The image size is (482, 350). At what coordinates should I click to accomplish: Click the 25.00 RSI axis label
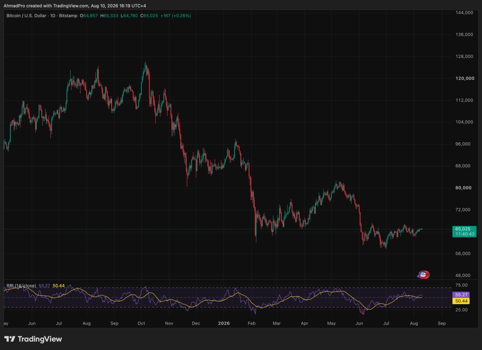pos(461,309)
